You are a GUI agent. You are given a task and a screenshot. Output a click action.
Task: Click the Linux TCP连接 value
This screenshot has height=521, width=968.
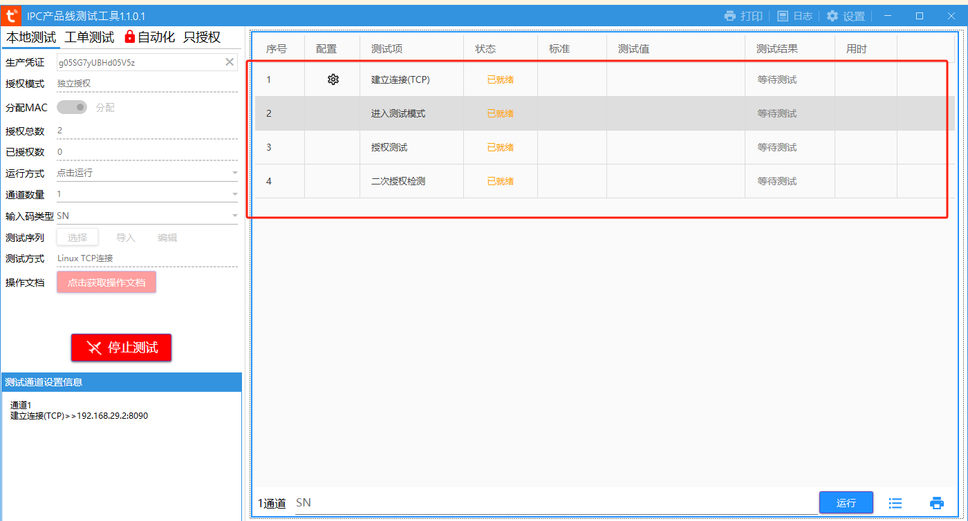(85, 258)
